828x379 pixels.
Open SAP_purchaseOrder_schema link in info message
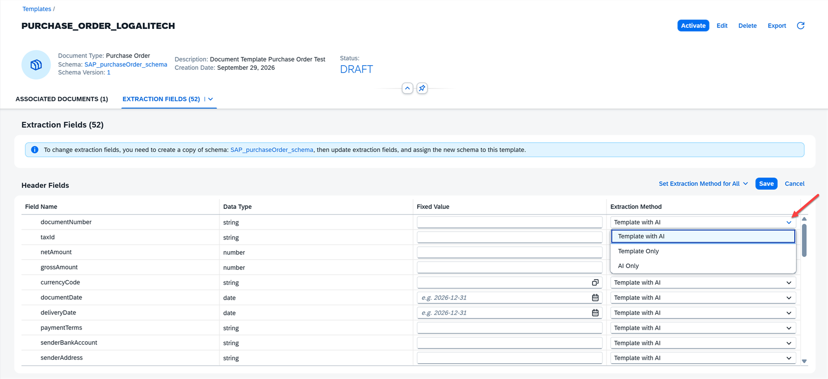click(x=272, y=150)
